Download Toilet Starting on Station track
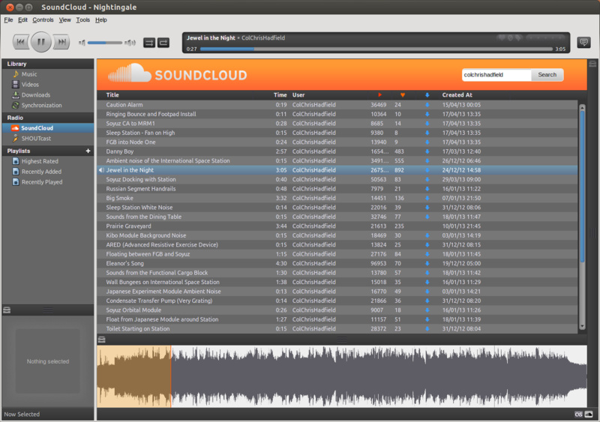Image resolution: width=600 pixels, height=422 pixels. point(427,328)
